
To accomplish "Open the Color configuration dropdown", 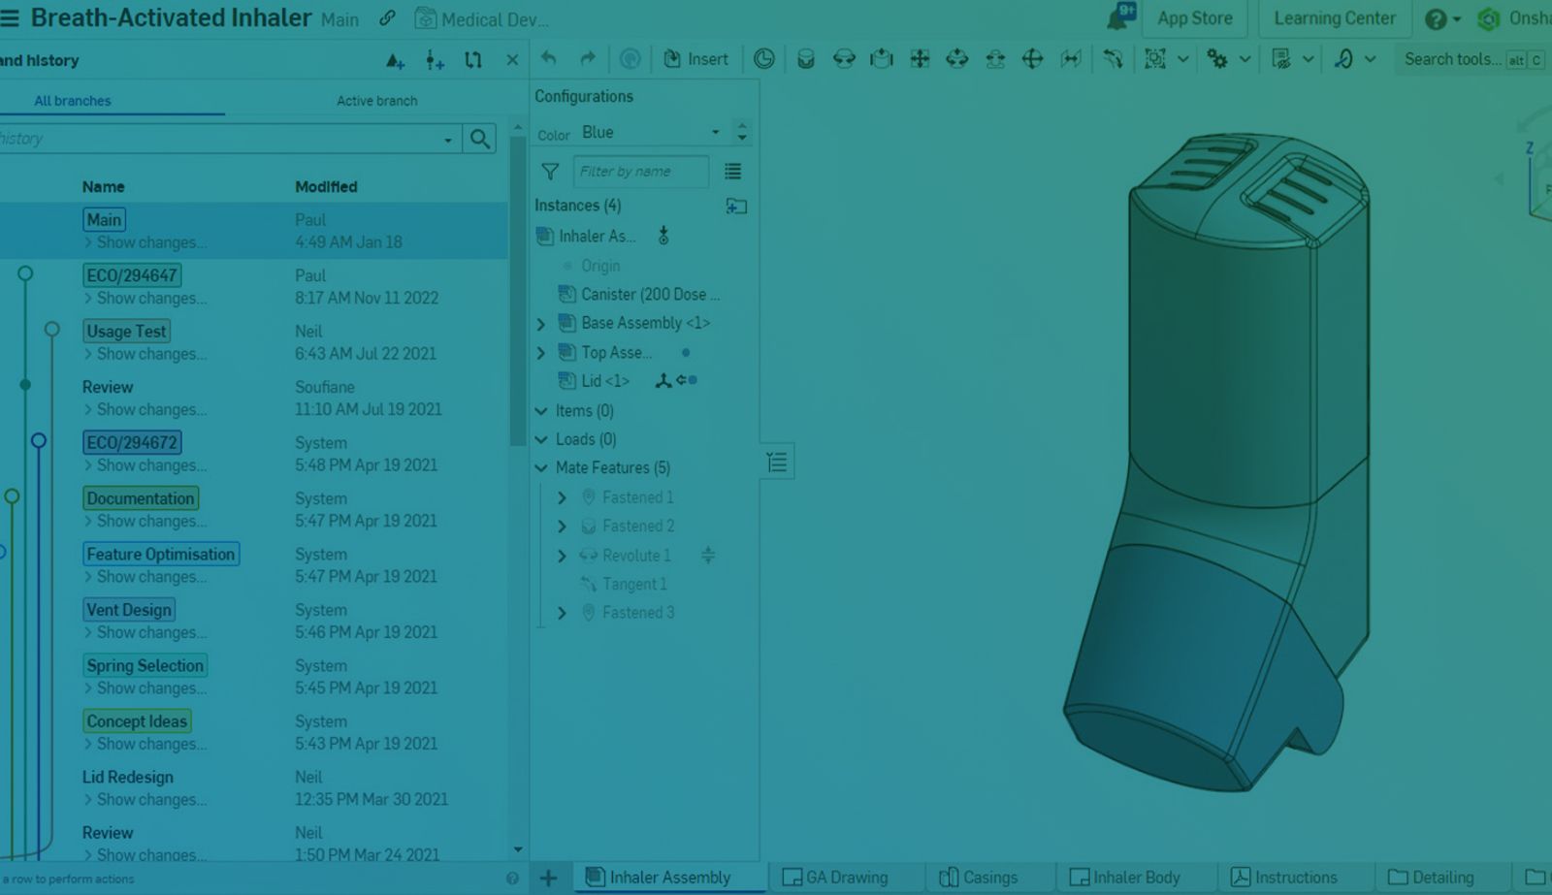I will [x=650, y=132].
